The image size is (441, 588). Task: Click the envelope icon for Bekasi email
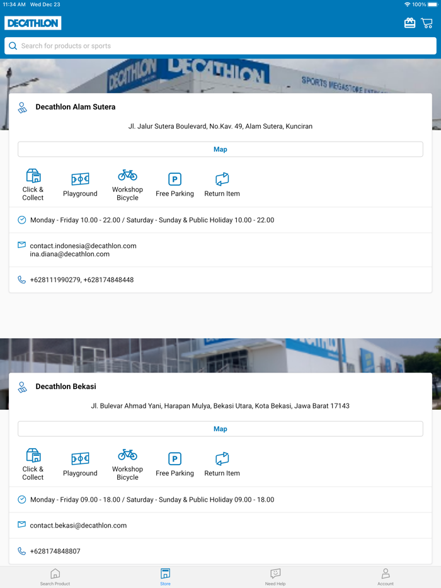tap(22, 524)
